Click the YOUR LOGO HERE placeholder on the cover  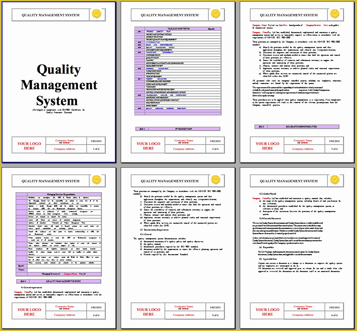tap(29, 146)
